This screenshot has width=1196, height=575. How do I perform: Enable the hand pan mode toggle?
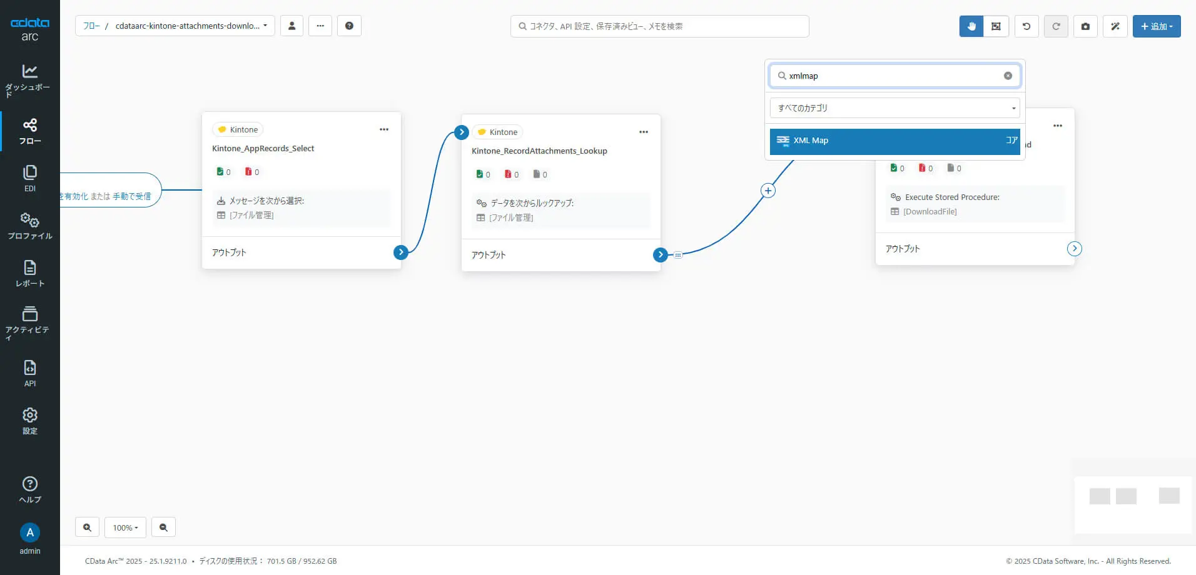click(x=971, y=26)
